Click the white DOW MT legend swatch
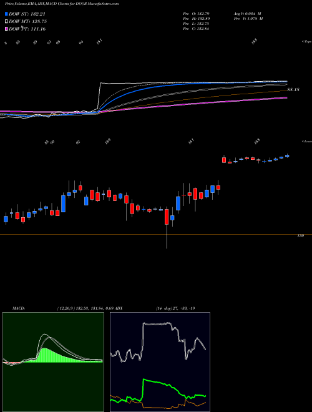312x412 pixels. (x=6, y=21)
